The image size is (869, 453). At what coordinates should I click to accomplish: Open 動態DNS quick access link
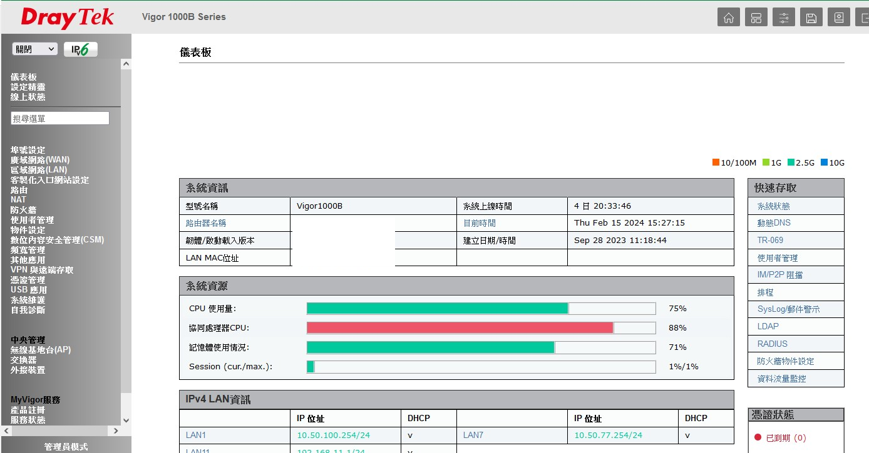click(x=774, y=223)
